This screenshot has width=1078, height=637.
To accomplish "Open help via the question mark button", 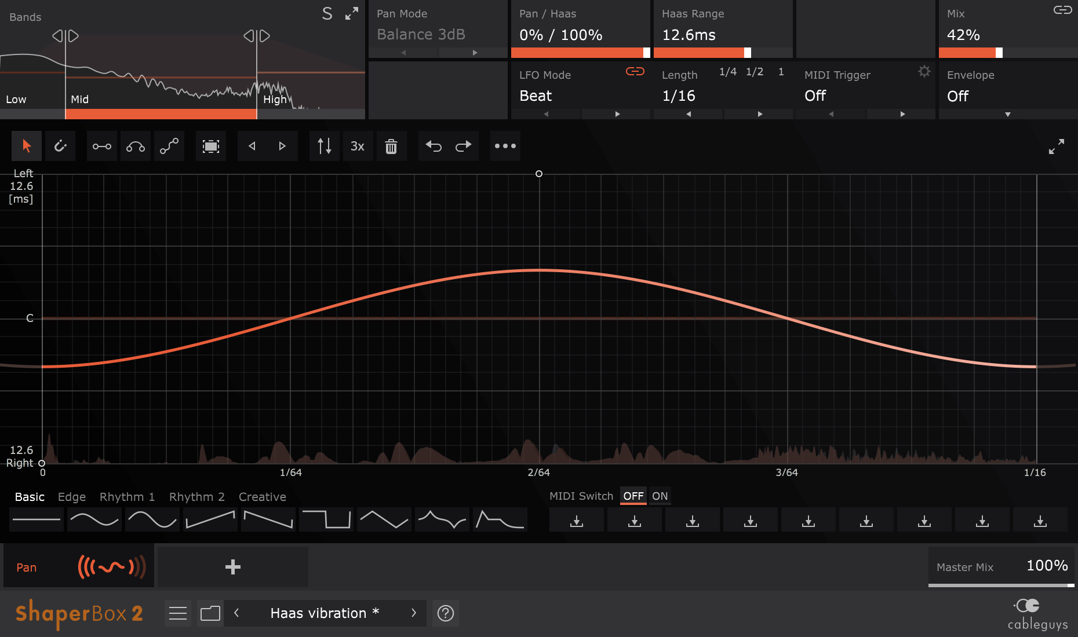I will pos(445,613).
